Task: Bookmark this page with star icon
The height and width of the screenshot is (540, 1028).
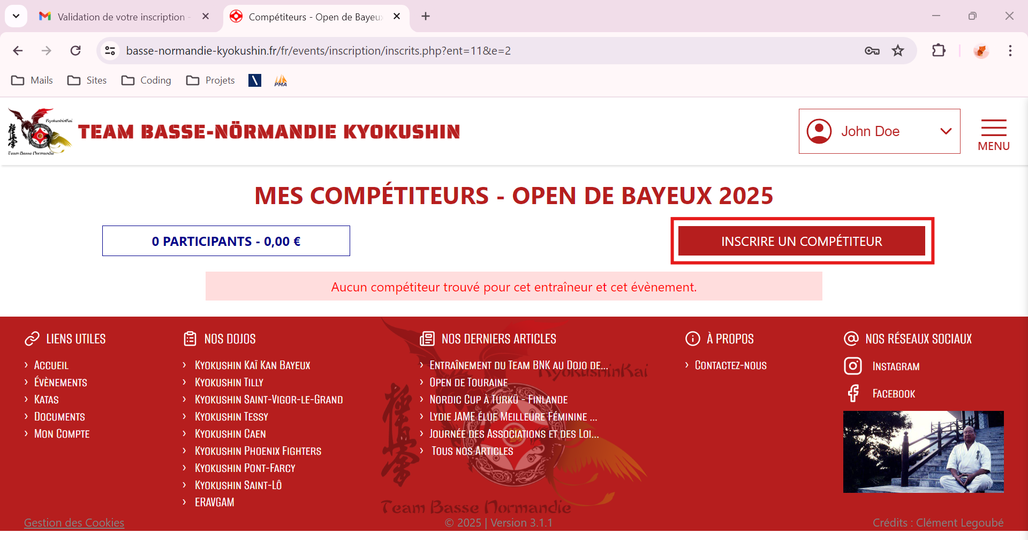Action: point(898,51)
